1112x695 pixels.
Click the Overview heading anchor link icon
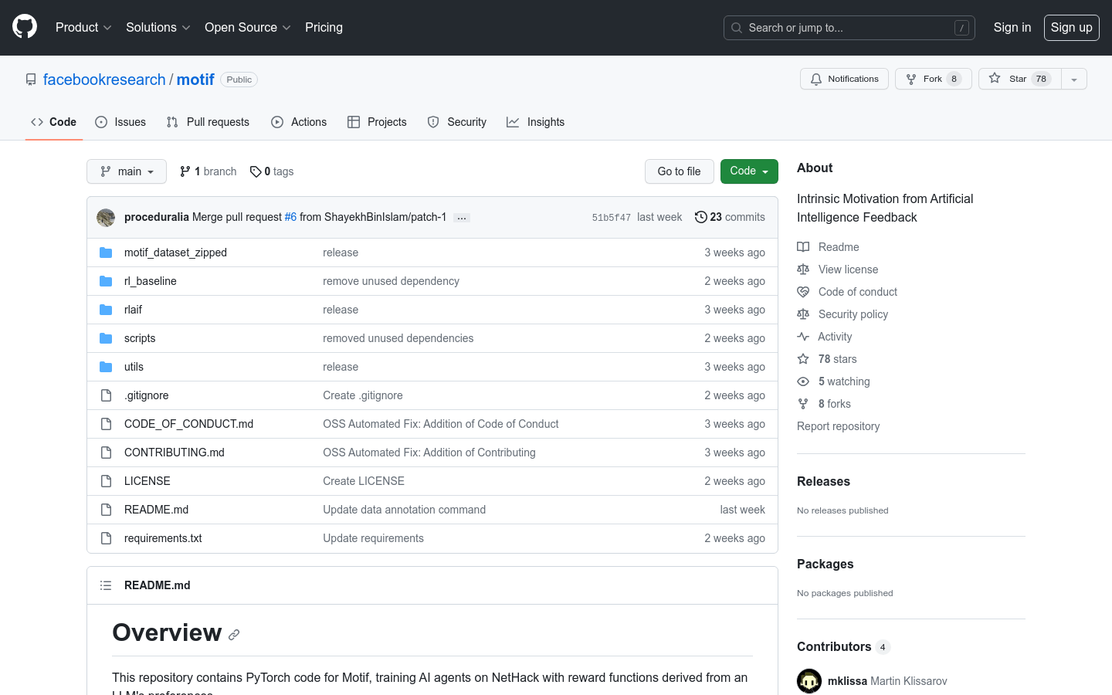[234, 635]
